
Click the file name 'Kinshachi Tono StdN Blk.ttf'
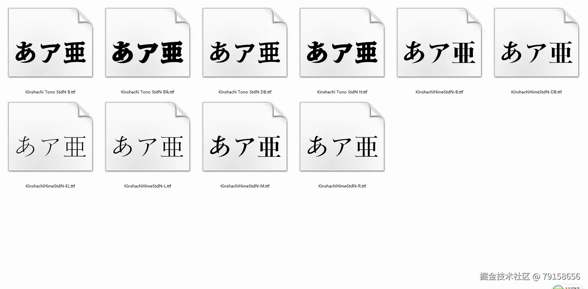click(x=148, y=92)
